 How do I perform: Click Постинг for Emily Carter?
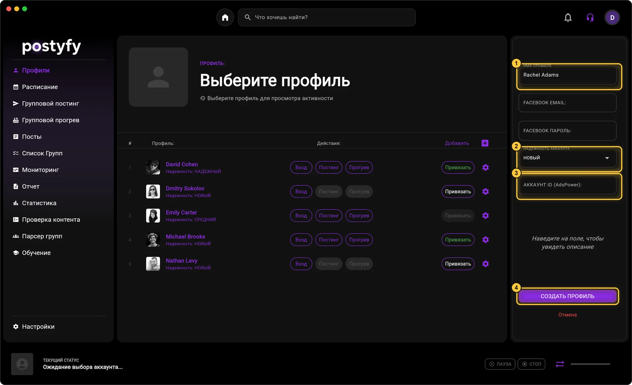coord(329,215)
